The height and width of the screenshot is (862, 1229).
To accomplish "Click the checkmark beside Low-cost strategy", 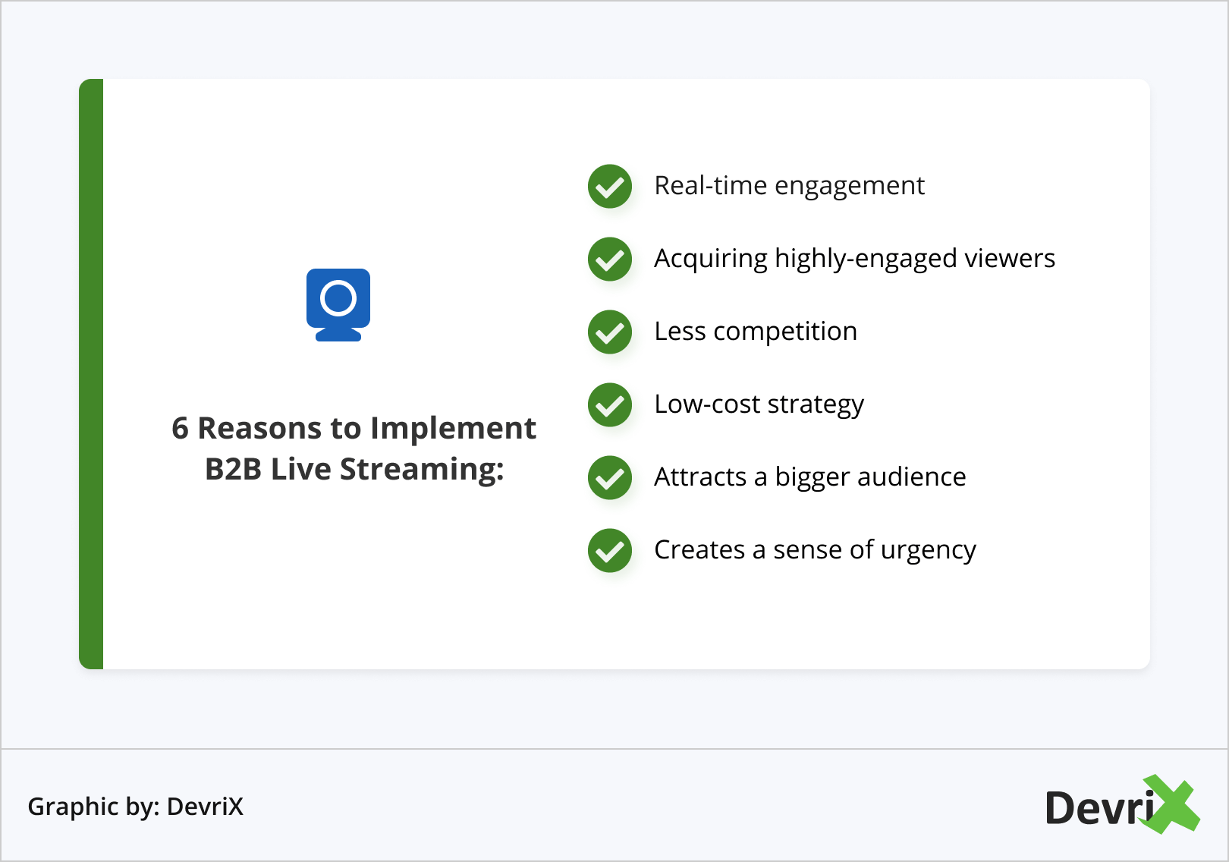I will tap(610, 404).
